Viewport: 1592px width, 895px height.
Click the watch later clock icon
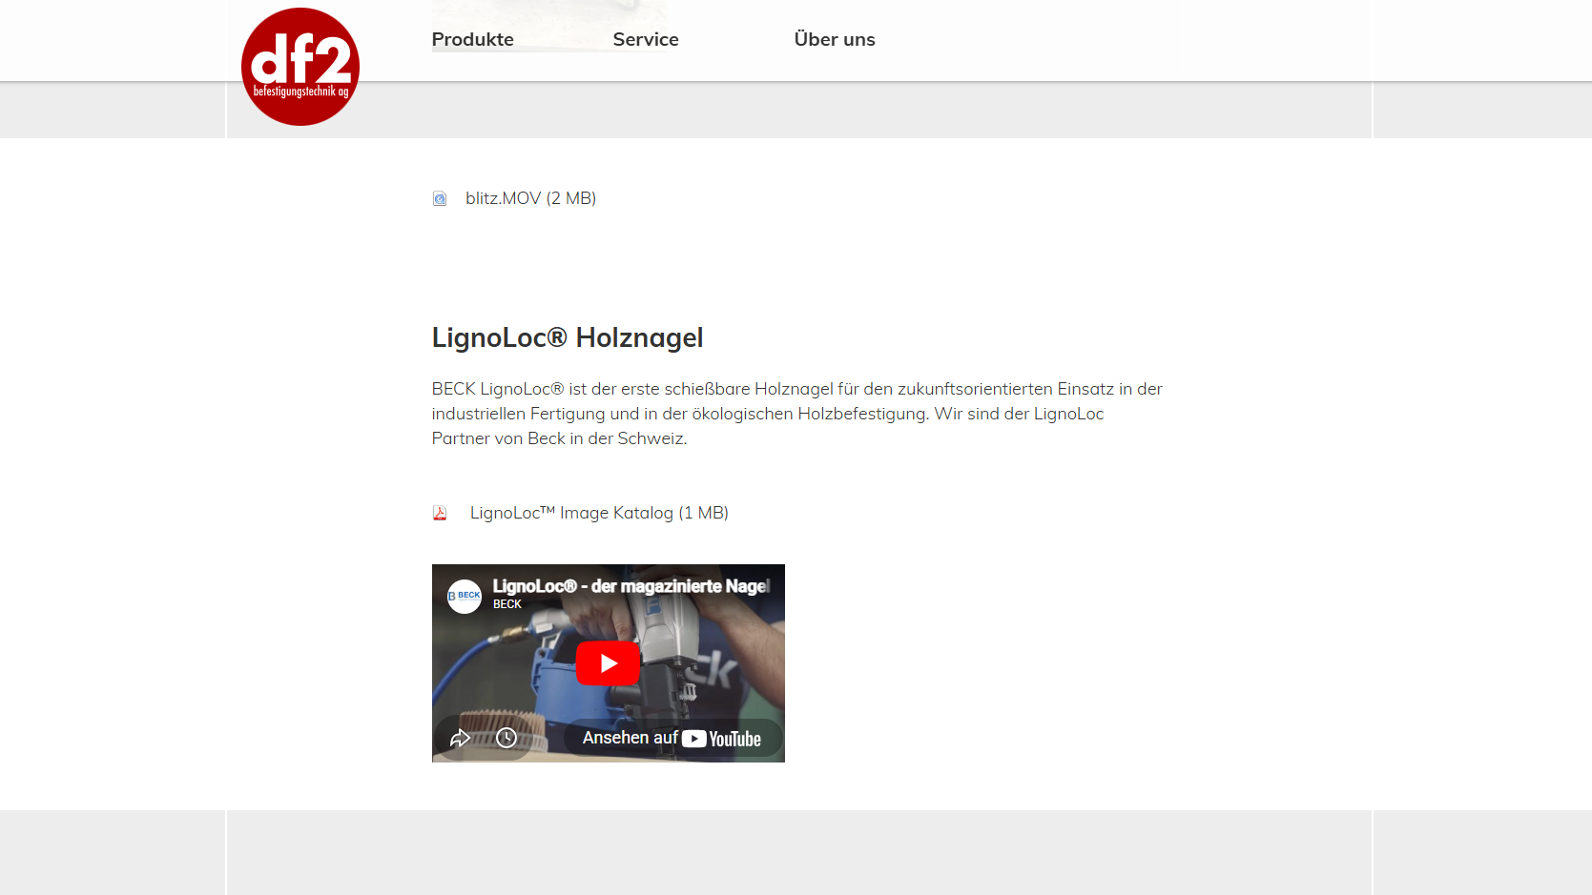click(x=507, y=738)
